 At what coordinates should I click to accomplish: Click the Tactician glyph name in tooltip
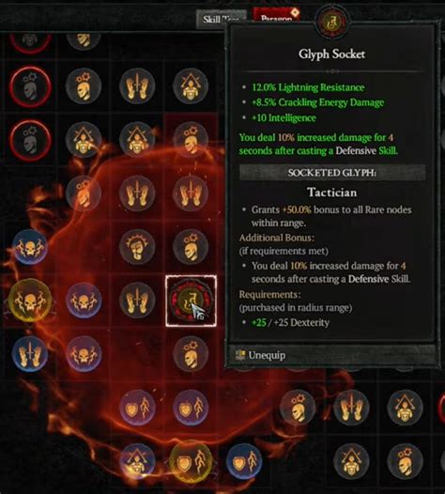point(332,193)
